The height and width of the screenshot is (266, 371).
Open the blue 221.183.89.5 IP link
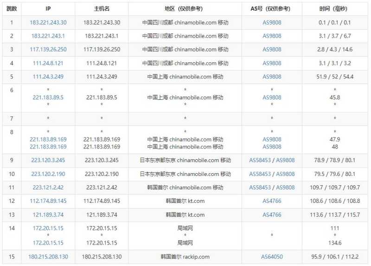click(x=48, y=97)
